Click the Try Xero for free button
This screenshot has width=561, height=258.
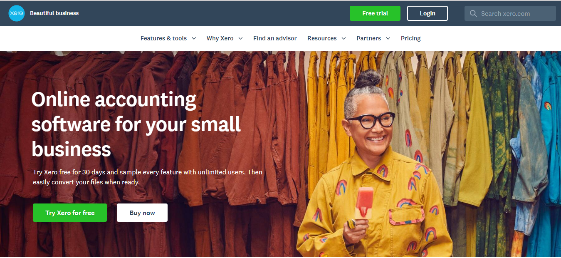point(70,213)
